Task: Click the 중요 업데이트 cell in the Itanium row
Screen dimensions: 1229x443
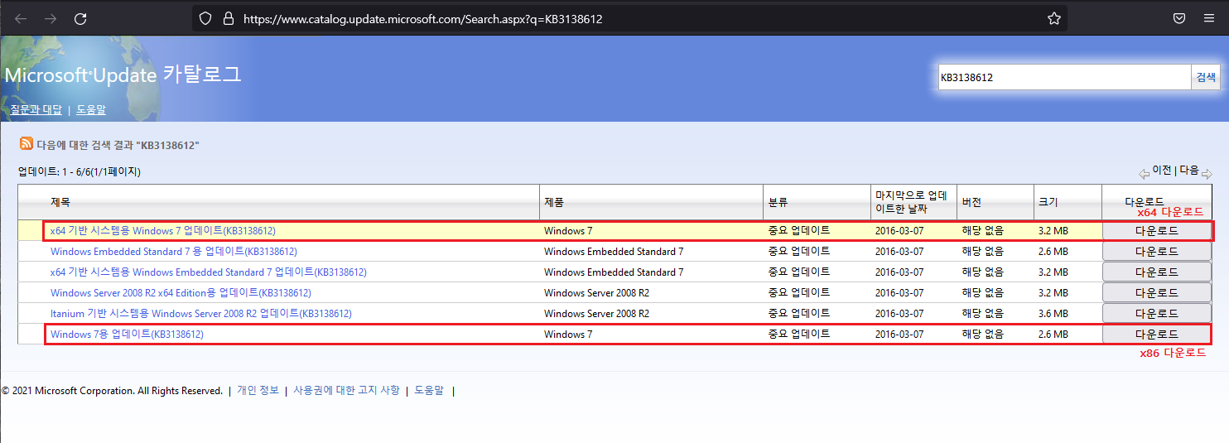Action: (x=799, y=313)
